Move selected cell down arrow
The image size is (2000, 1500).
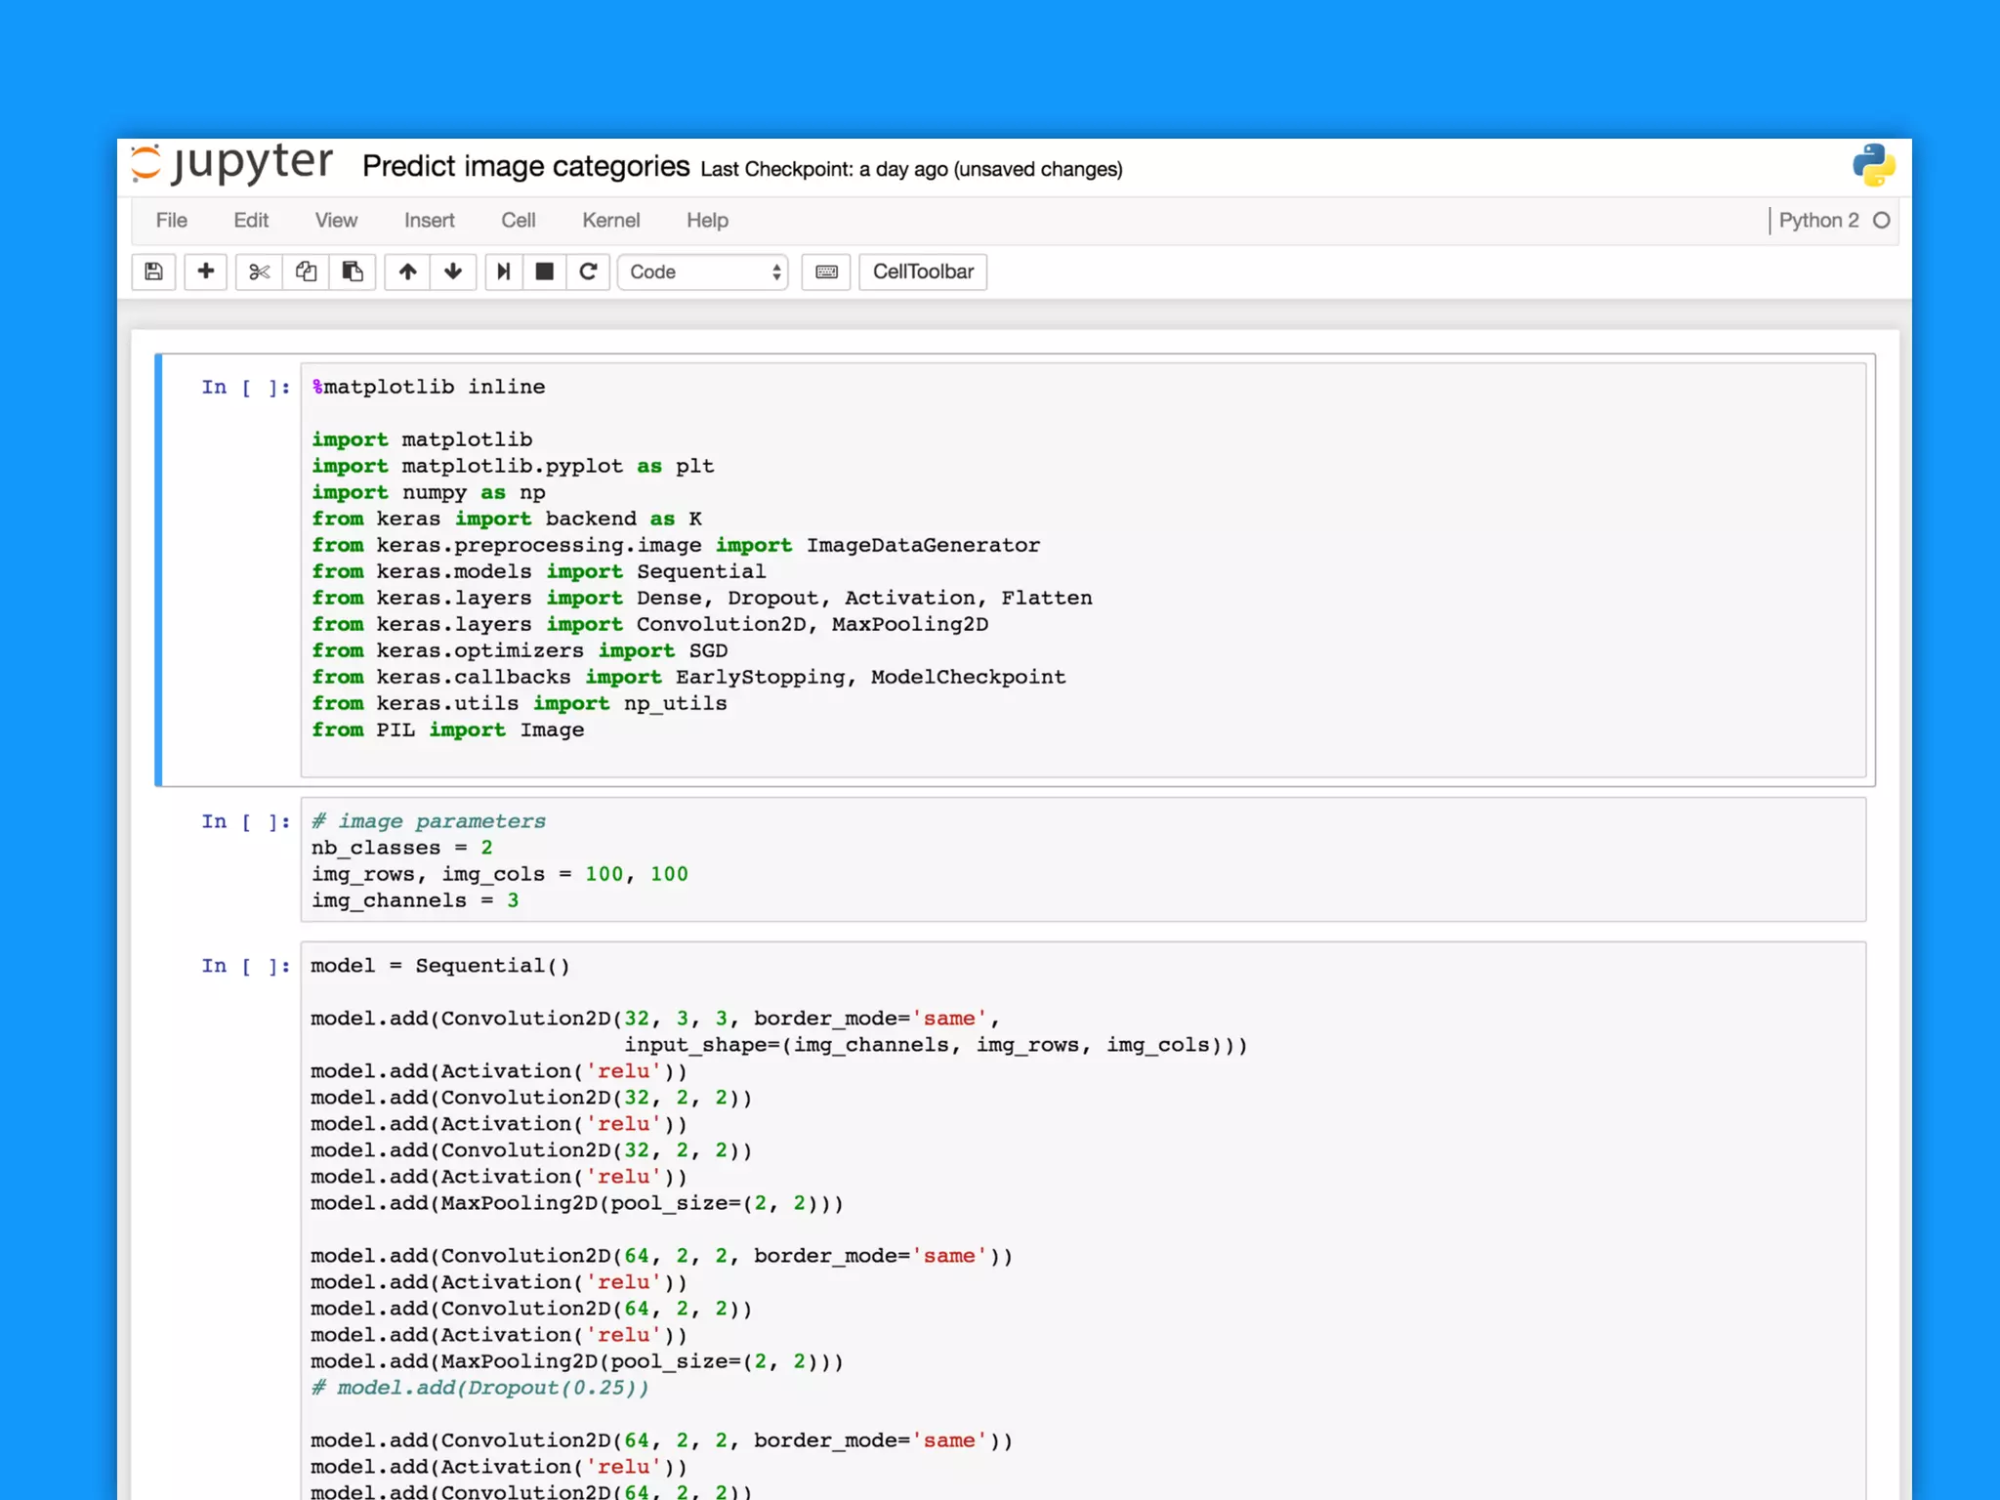pyautogui.click(x=453, y=271)
